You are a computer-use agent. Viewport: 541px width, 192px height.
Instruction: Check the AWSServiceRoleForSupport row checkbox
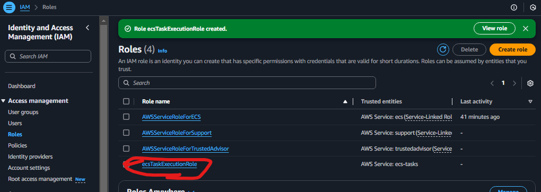126,133
